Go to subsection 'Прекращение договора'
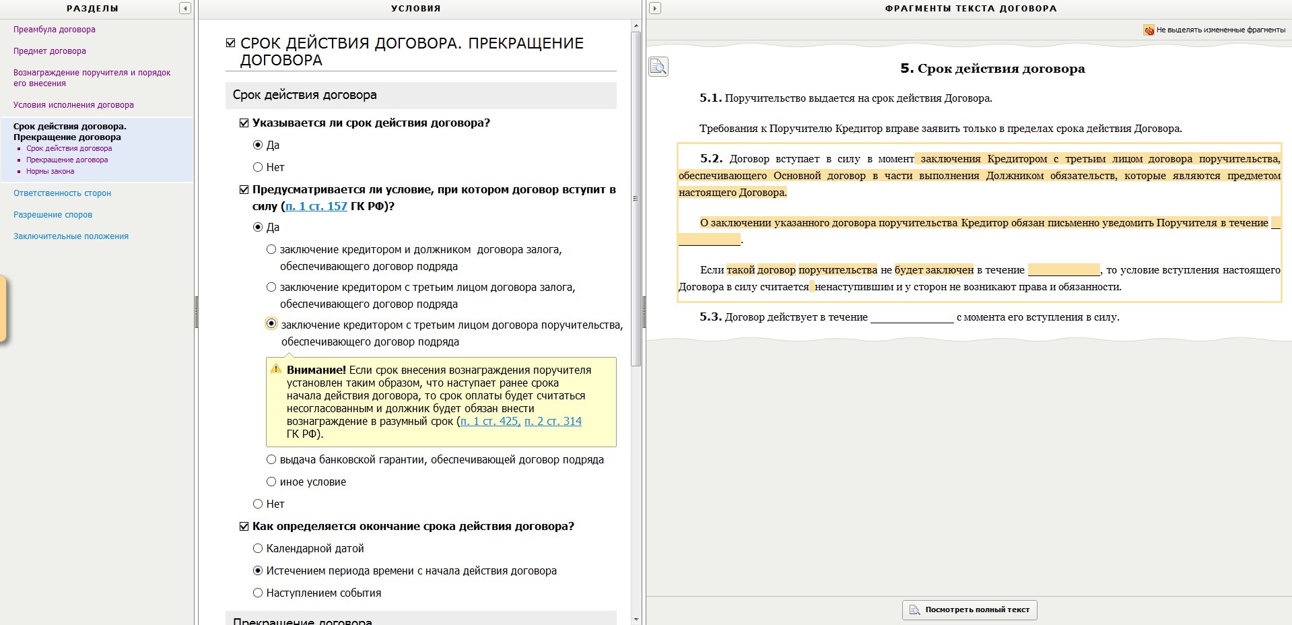 pos(67,160)
